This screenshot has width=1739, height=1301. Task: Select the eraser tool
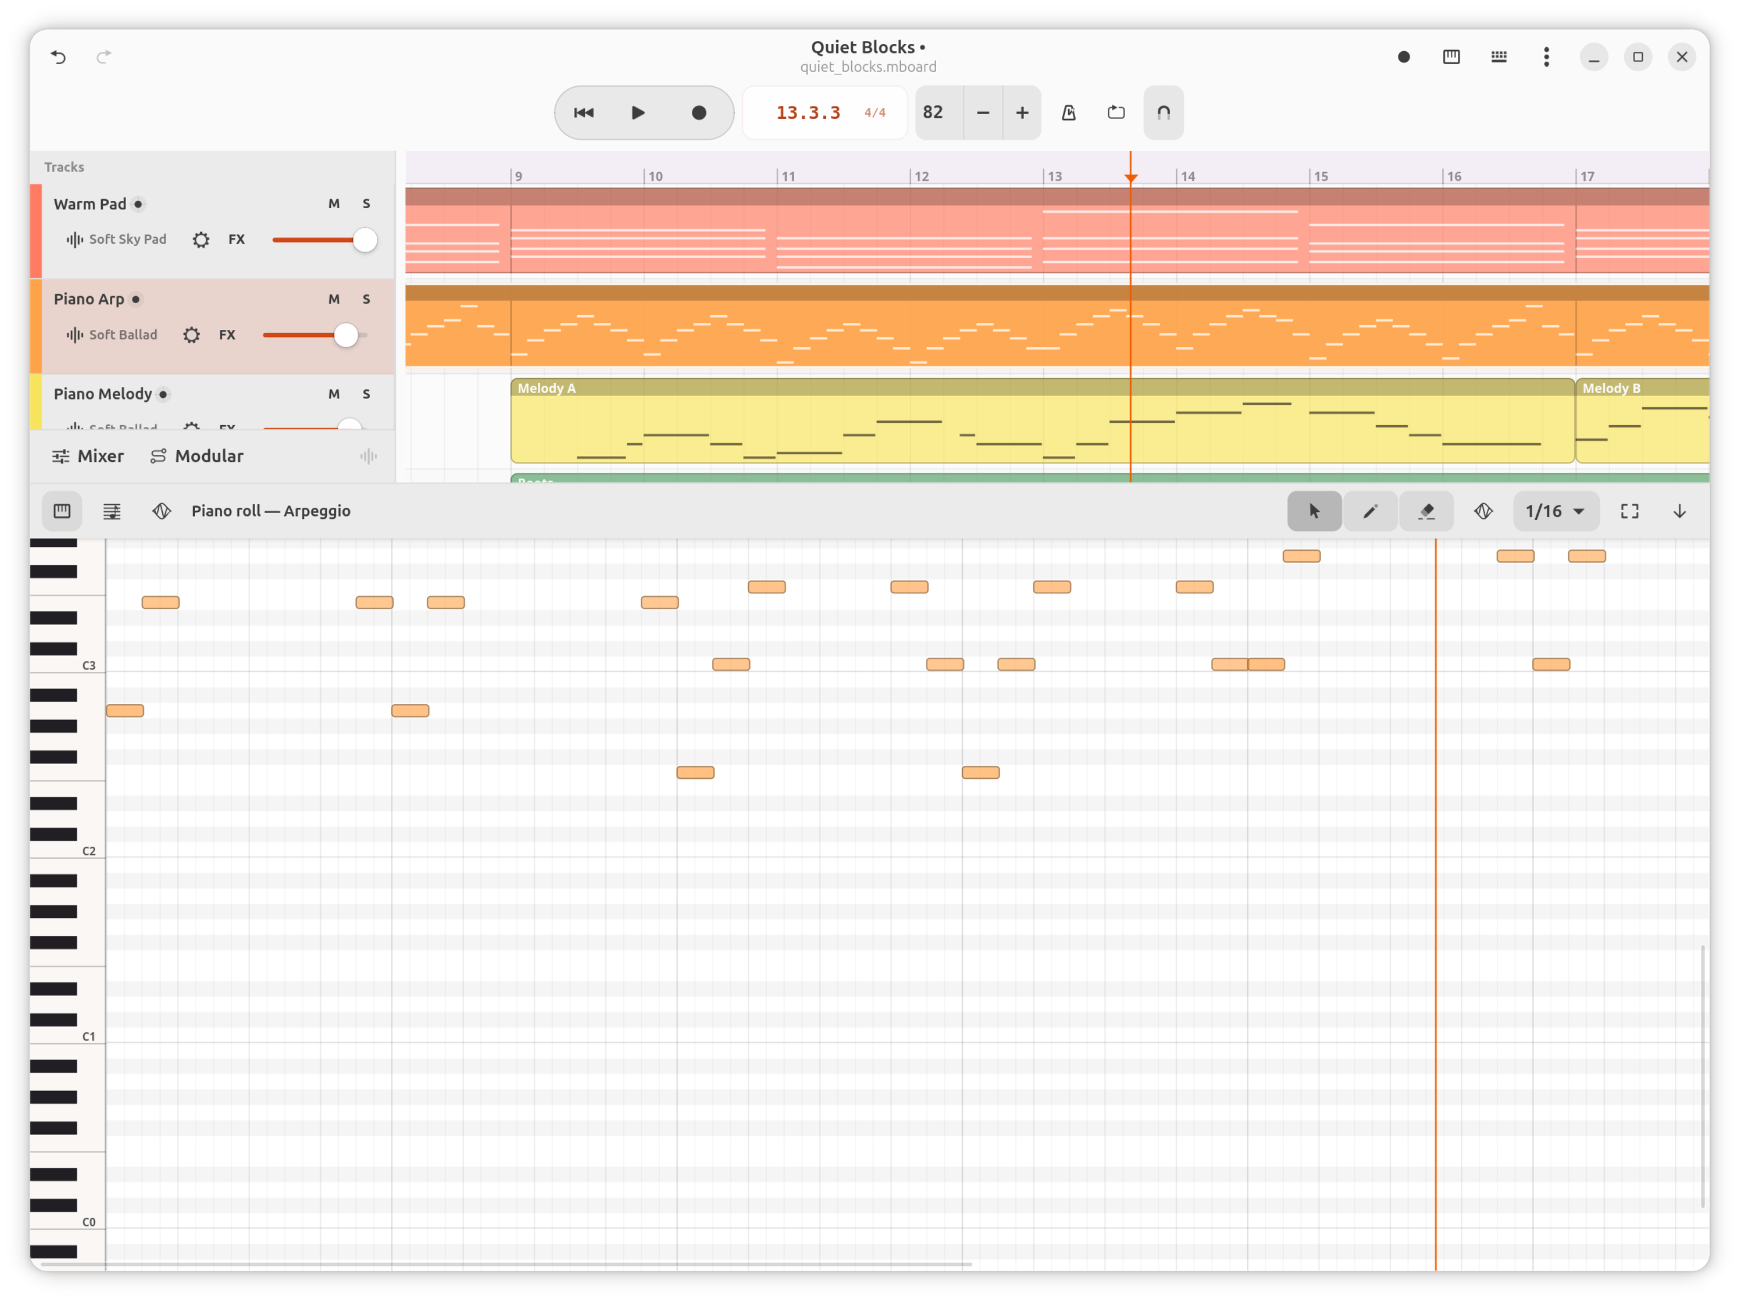point(1426,511)
